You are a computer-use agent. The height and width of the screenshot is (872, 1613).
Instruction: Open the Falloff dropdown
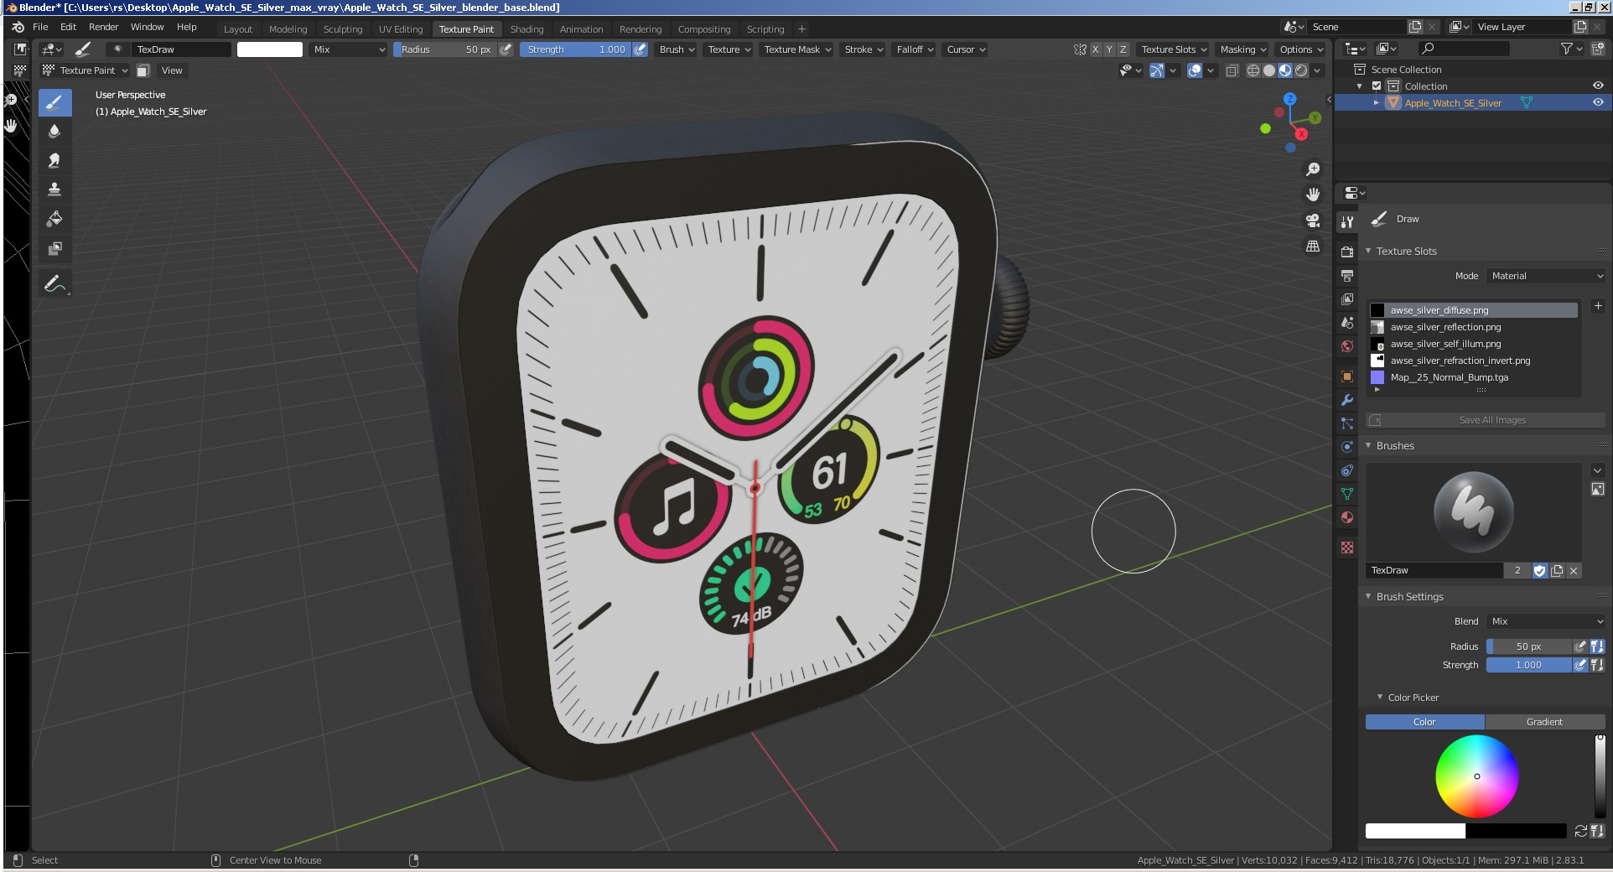tap(915, 49)
